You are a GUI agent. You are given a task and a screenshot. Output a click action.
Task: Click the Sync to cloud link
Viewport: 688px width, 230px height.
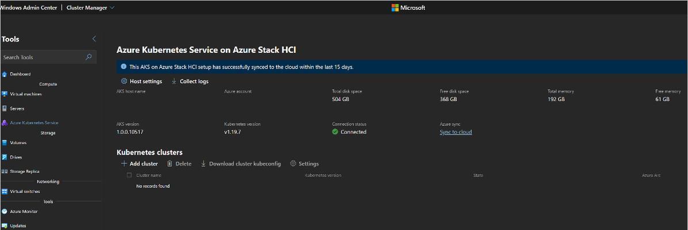(x=456, y=132)
